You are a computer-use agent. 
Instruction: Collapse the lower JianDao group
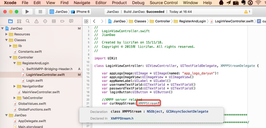pyautogui.click(x=6, y=115)
